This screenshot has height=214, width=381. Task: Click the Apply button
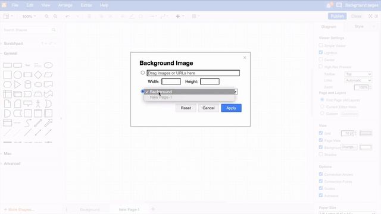click(231, 108)
